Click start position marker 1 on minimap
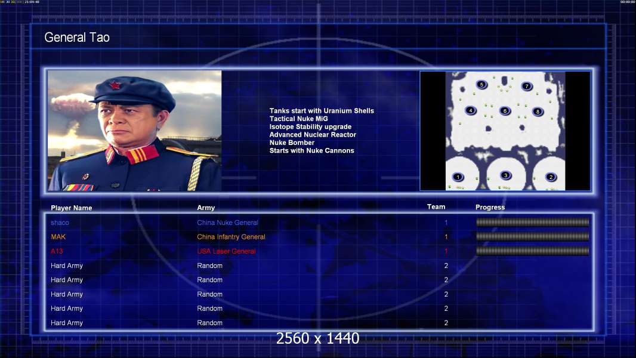This screenshot has height=358, width=636. coord(458,177)
